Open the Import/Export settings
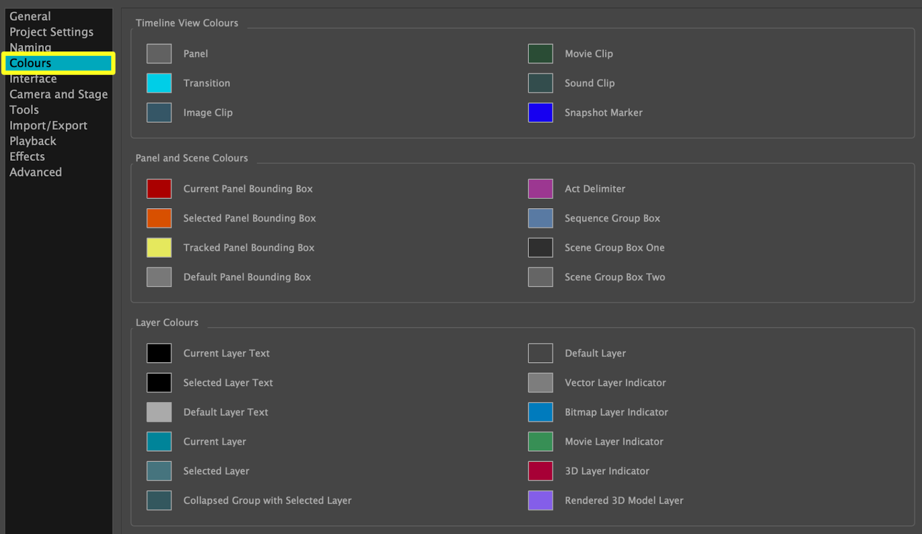The height and width of the screenshot is (534, 922). (48, 125)
